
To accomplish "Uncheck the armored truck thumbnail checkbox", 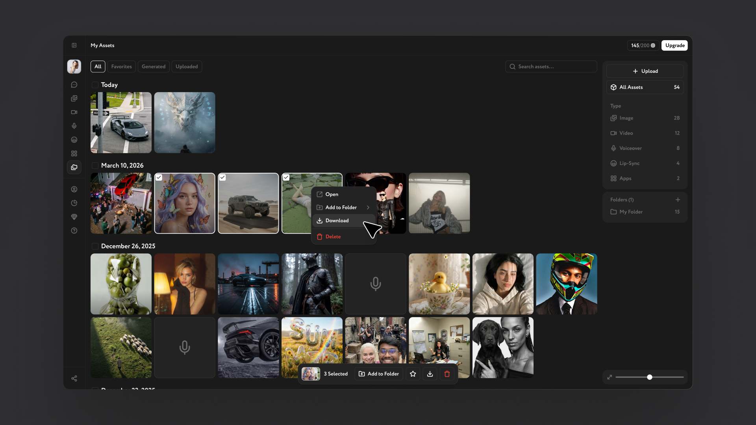I will tap(222, 177).
